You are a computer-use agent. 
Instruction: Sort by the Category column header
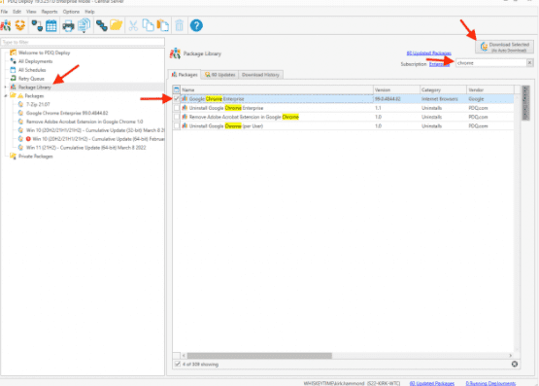(444, 89)
